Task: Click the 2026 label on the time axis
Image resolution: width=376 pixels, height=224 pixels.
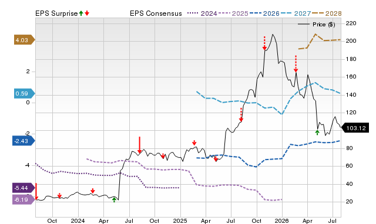Action: tap(282, 220)
